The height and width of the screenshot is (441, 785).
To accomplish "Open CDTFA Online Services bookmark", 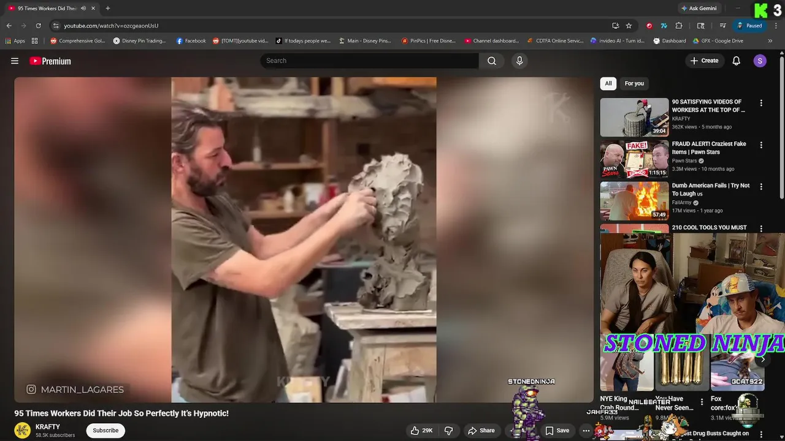I will coord(556,41).
